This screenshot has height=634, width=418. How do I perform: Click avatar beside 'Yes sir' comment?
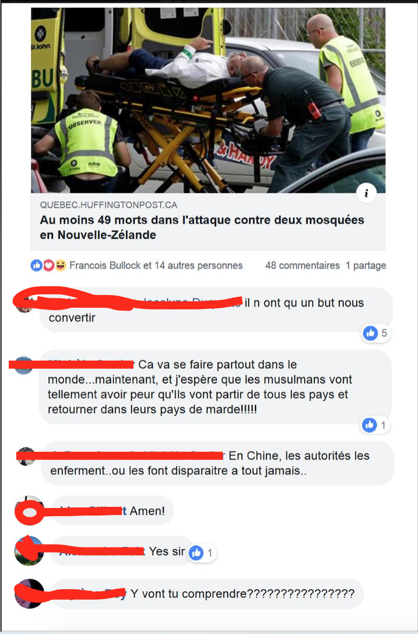coord(28,551)
